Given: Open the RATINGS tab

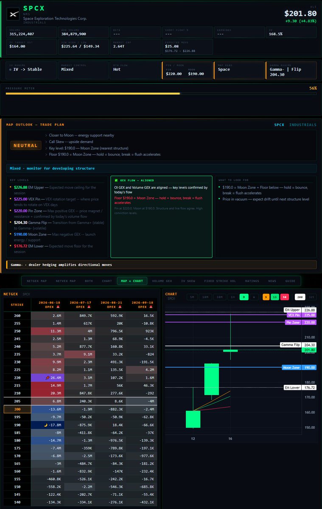Looking at the screenshot, I should click(x=252, y=281).
